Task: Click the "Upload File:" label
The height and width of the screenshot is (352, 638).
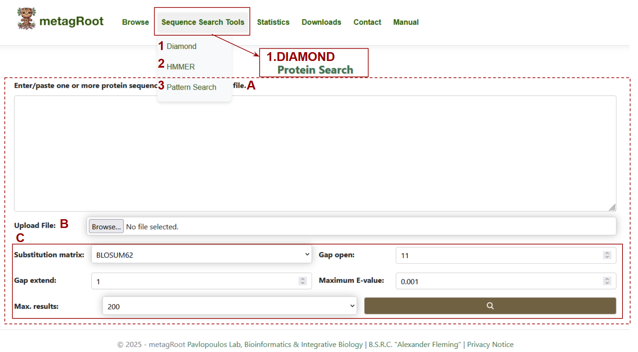Action: click(x=35, y=226)
